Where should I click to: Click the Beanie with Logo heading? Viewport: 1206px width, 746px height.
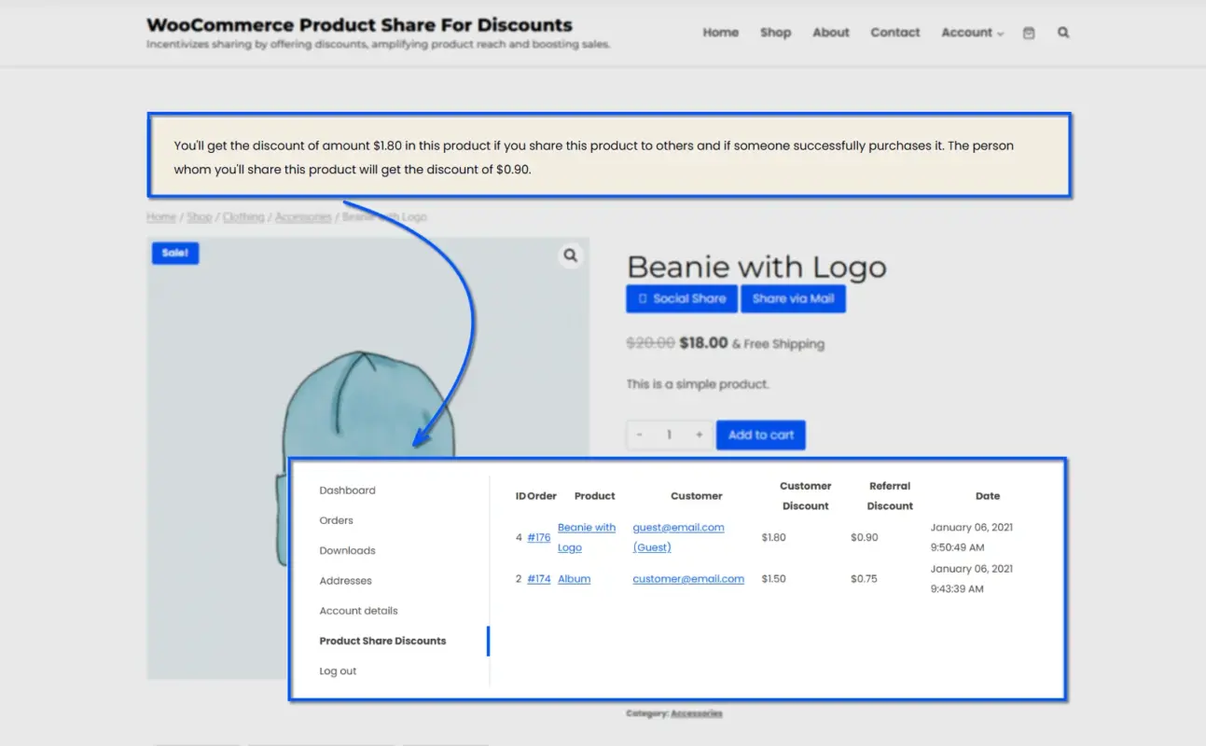point(756,267)
